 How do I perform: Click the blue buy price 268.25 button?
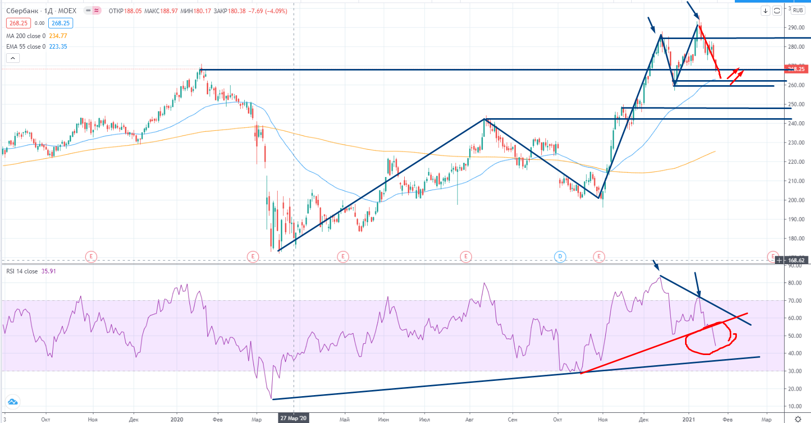pyautogui.click(x=60, y=23)
